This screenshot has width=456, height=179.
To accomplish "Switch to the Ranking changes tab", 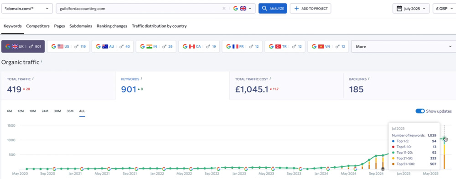I will tap(112, 26).
